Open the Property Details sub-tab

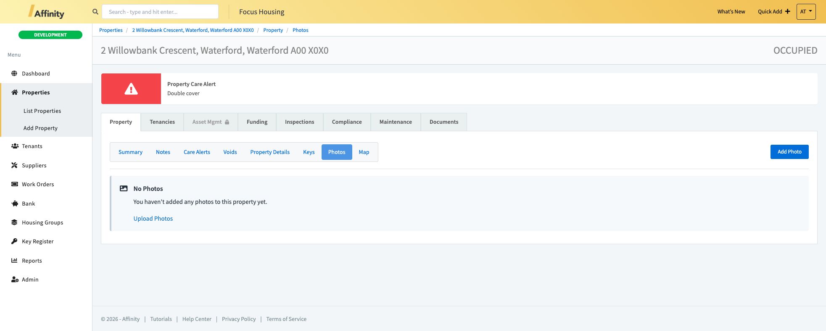(270, 152)
